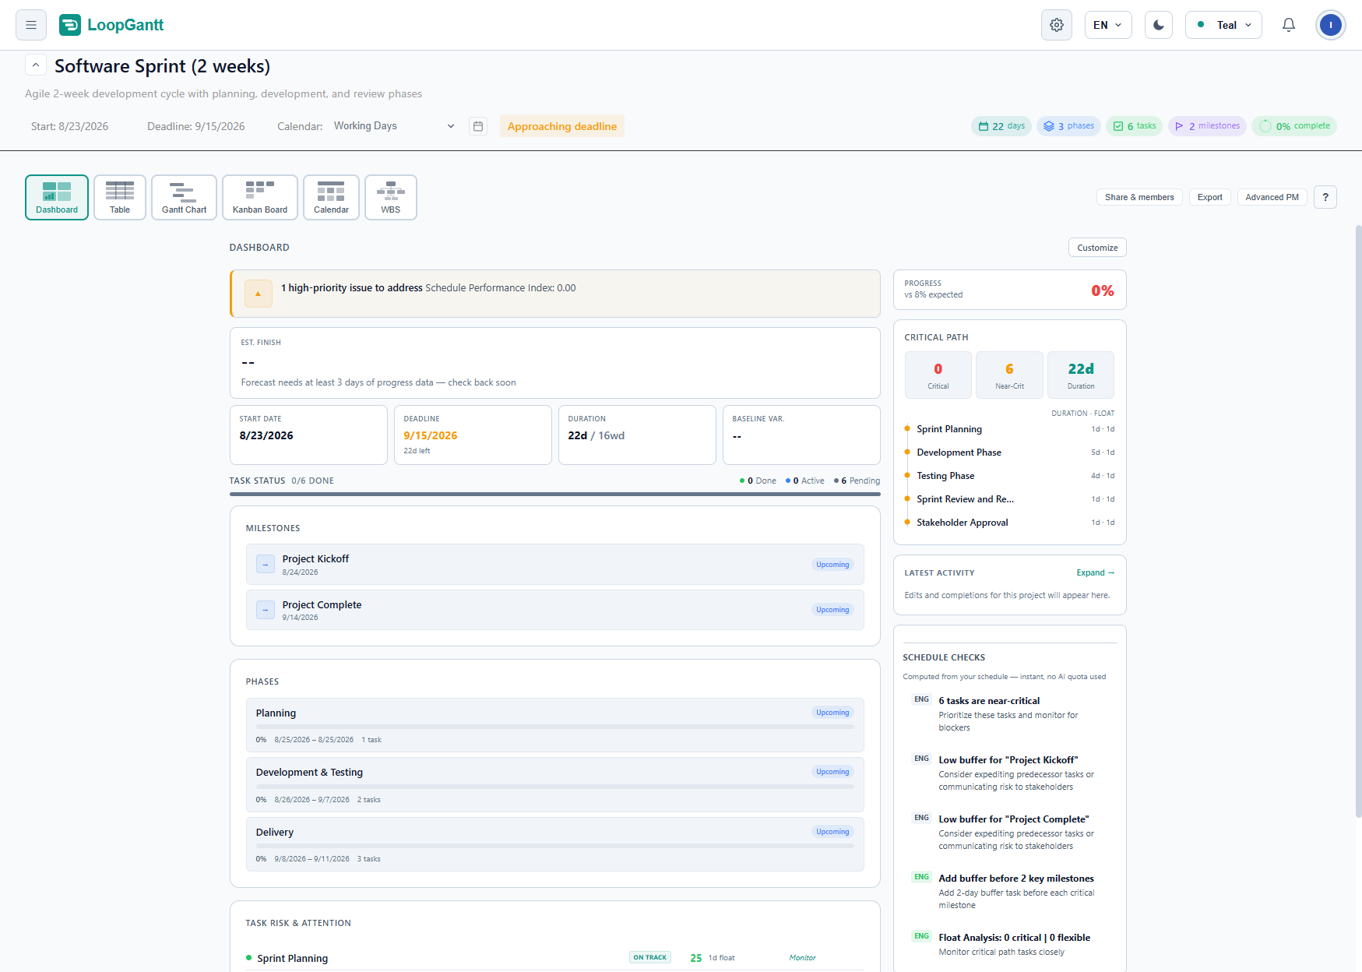
Task: Select Testing Phase in critical path
Action: (x=1010, y=476)
